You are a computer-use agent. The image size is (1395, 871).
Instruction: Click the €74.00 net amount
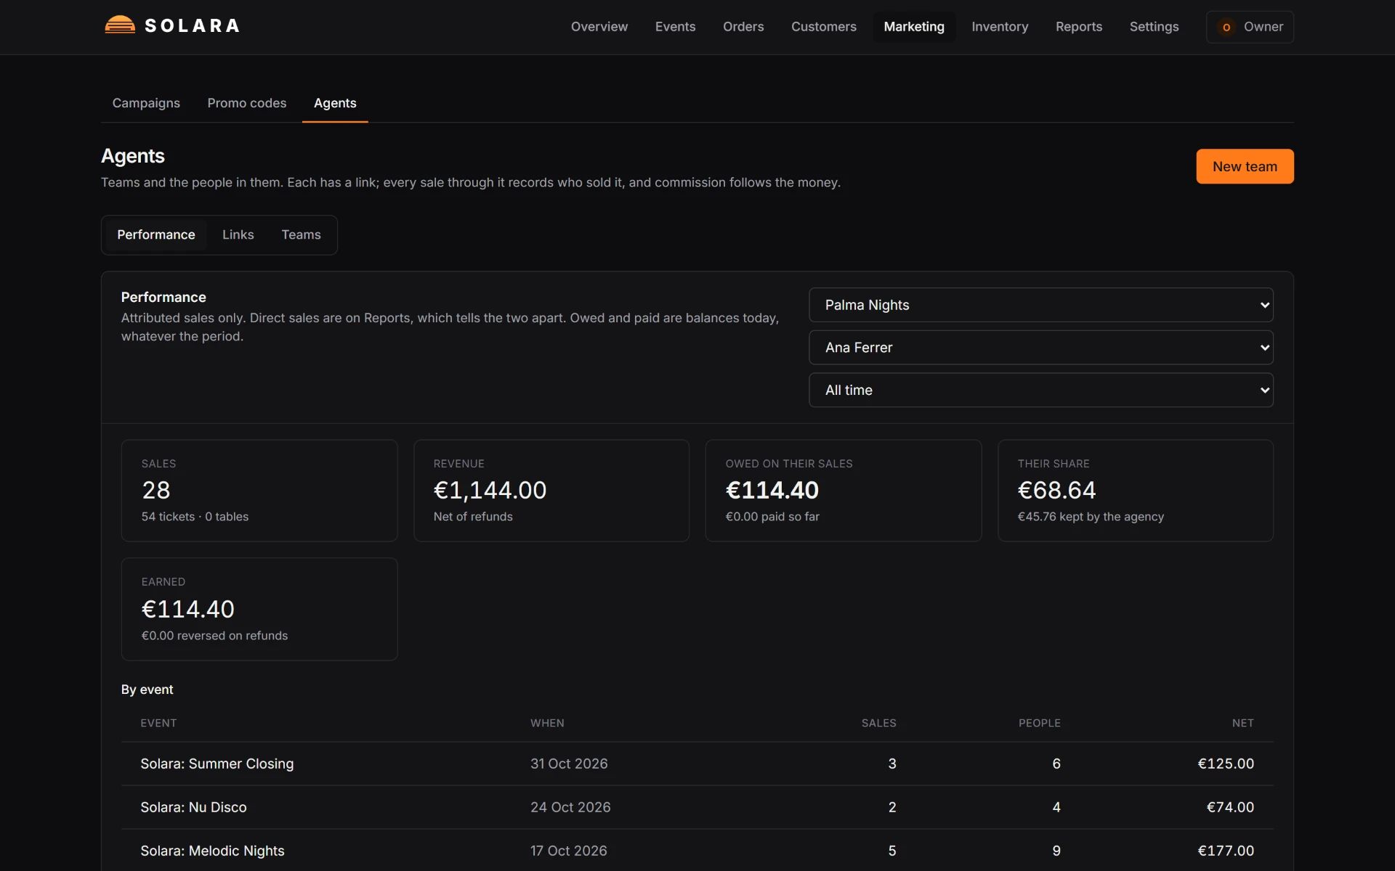[1230, 807]
